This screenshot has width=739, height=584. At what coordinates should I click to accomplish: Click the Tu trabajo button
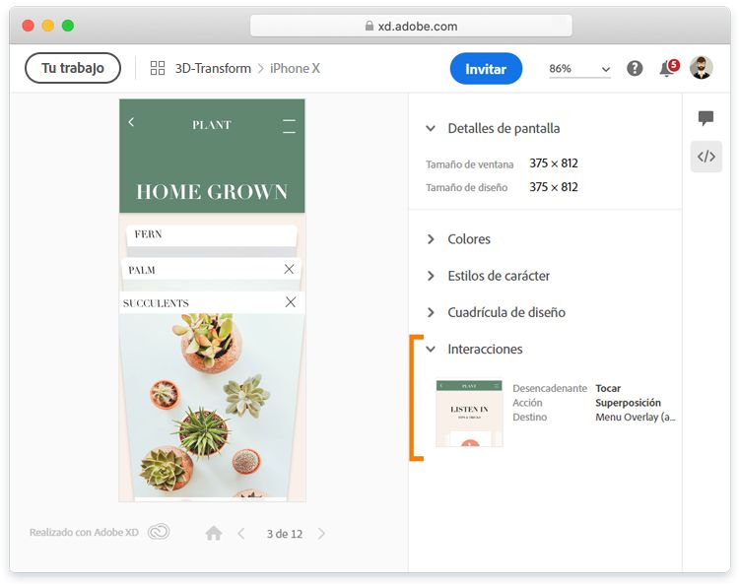click(73, 68)
